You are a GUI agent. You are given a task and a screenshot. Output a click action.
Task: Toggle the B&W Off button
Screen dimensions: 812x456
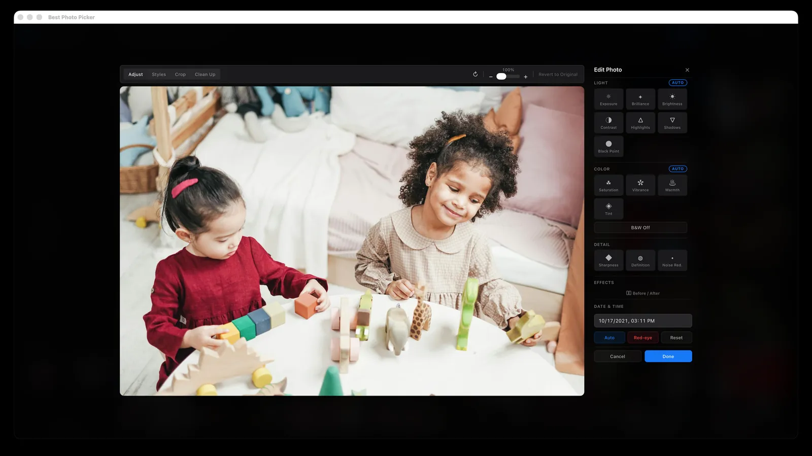[x=640, y=228]
